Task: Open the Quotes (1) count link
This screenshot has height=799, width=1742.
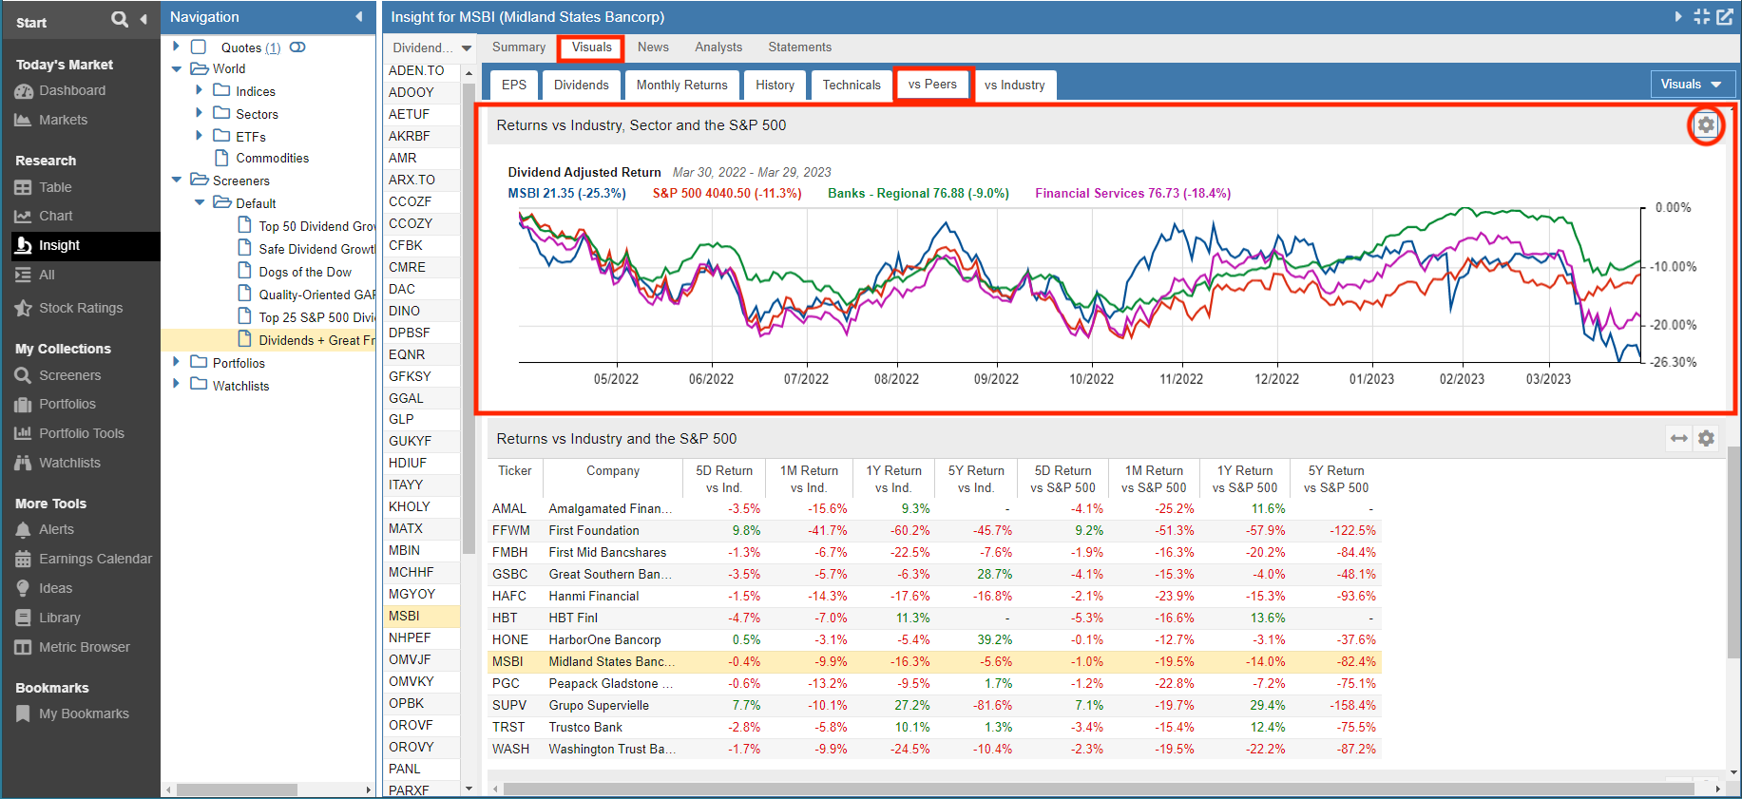Action: pos(273,48)
